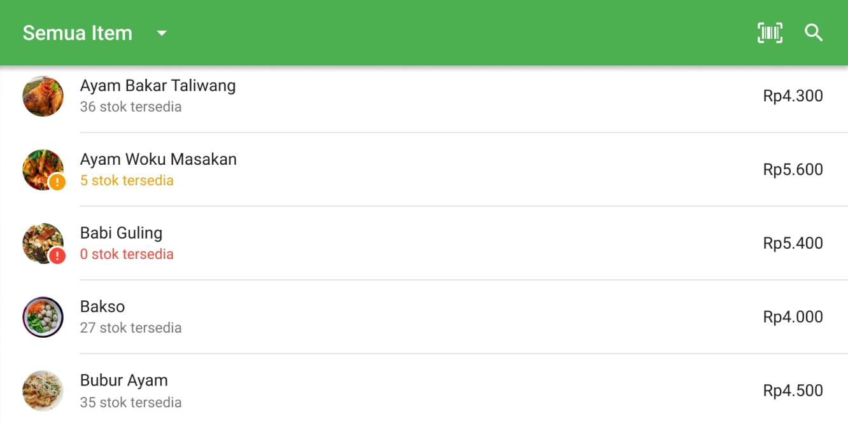The image size is (848, 423).
Task: Select the Bakso list item
Action: tap(102, 307)
